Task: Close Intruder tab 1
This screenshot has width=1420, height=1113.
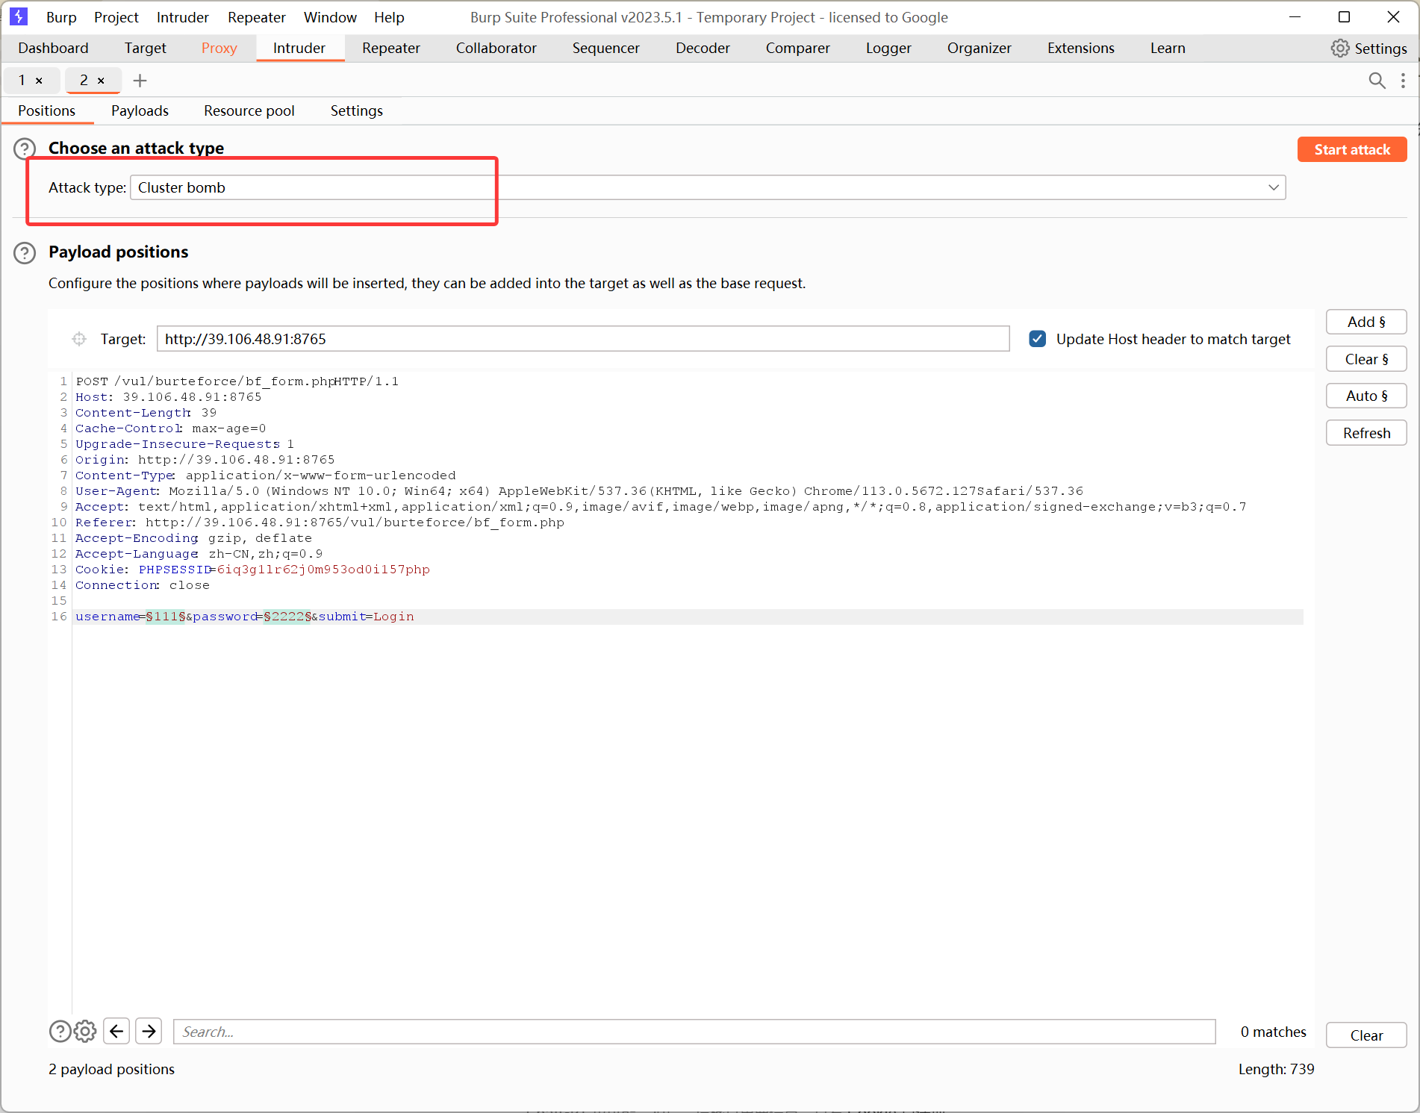Action: coord(39,81)
